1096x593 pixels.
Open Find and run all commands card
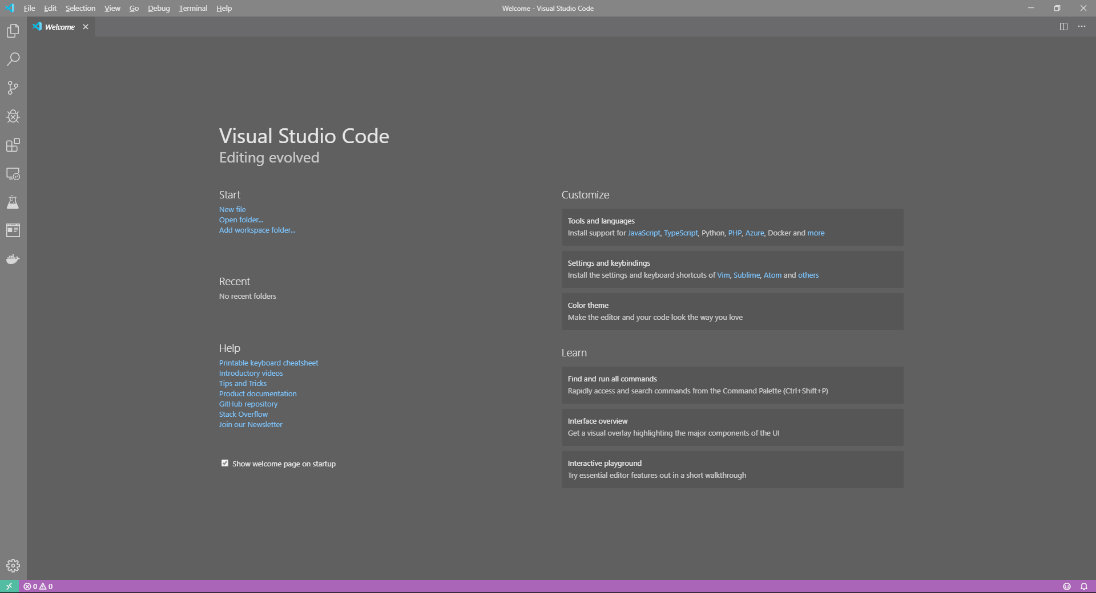(x=732, y=385)
